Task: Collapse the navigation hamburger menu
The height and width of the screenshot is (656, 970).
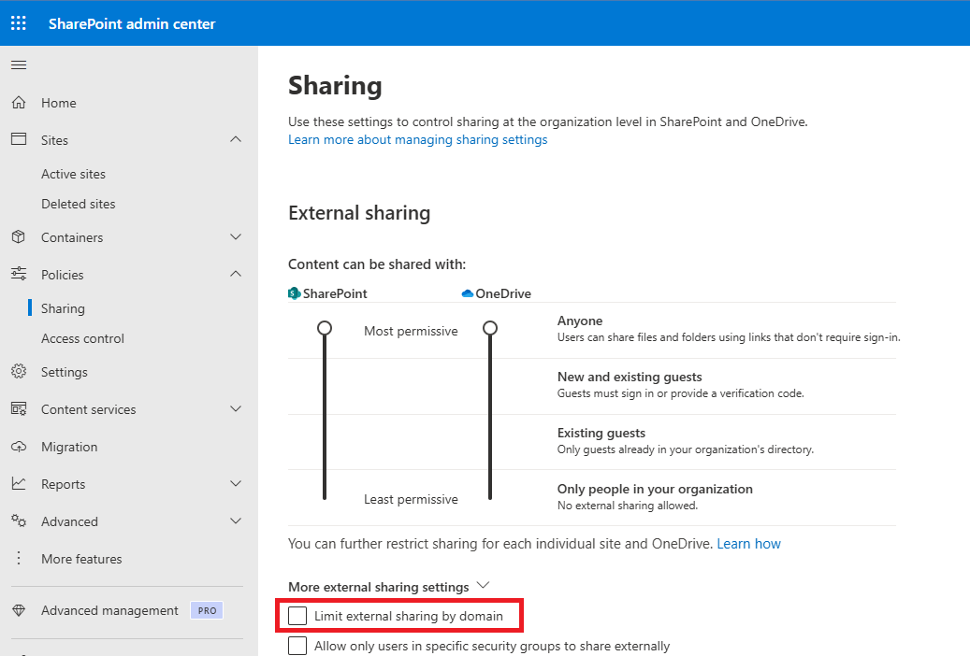Action: pyautogui.click(x=19, y=64)
